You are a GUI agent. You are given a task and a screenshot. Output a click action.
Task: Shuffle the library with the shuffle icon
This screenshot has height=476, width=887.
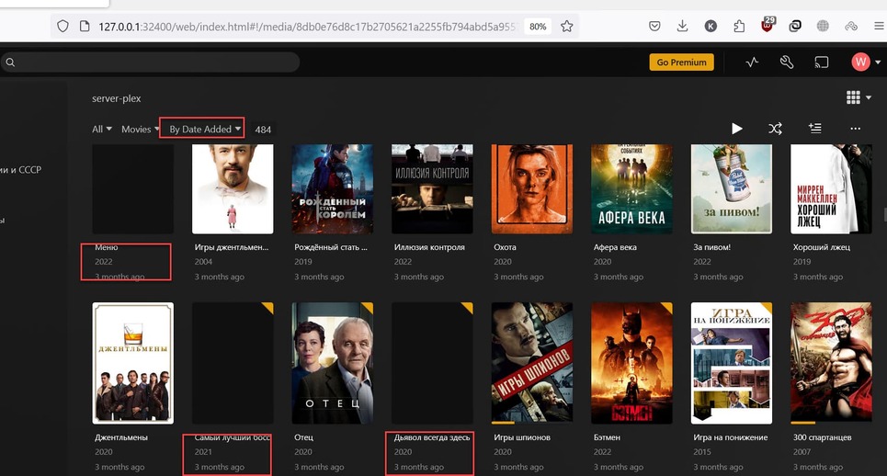click(775, 129)
